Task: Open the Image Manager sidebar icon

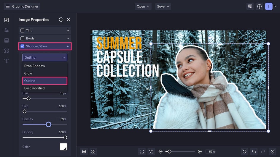Action: pos(7,20)
